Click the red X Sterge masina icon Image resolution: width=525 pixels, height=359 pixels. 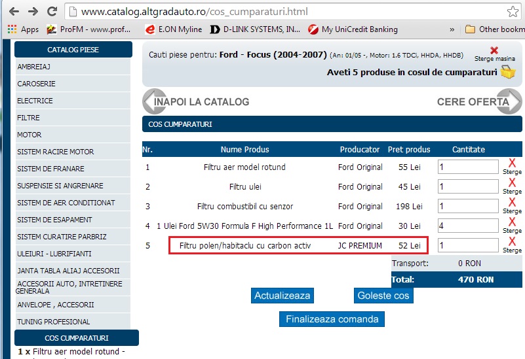pyautogui.click(x=494, y=51)
